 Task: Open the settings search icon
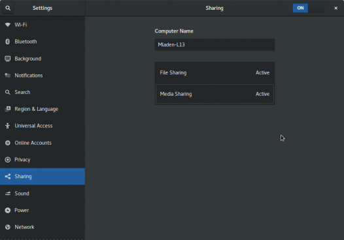(x=8, y=8)
